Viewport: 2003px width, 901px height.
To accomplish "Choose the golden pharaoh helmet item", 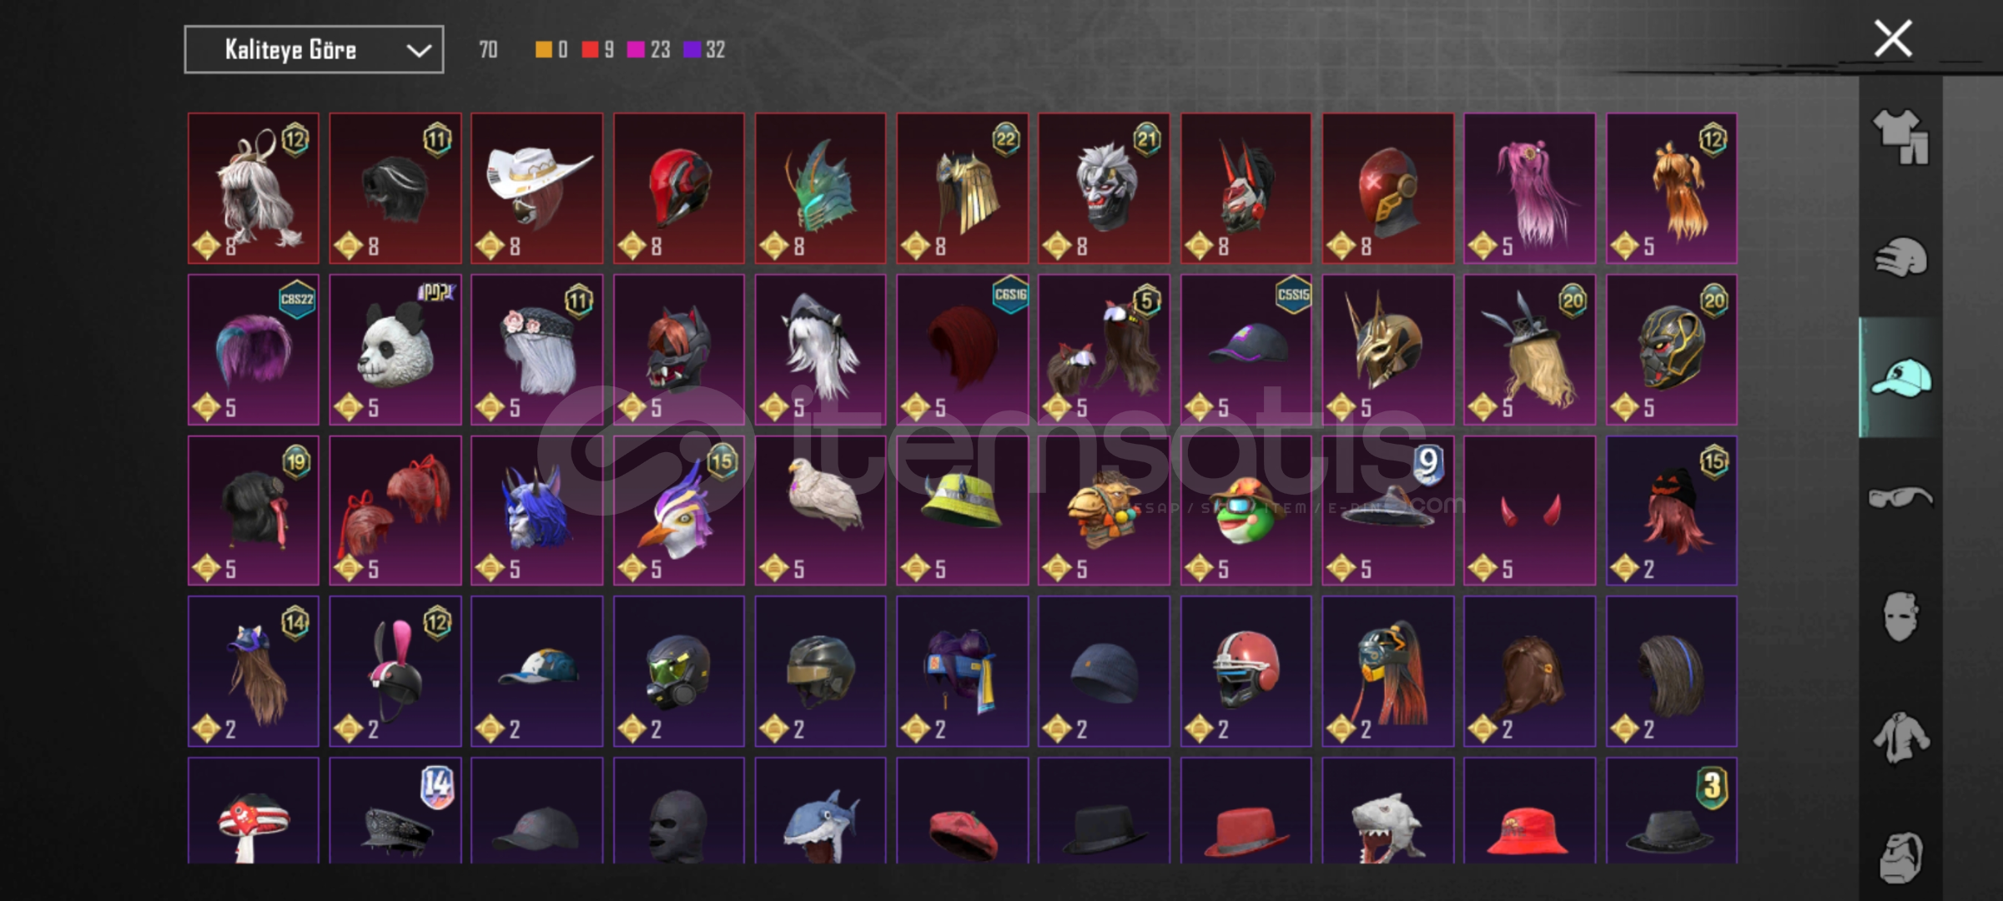I will 1387,350.
